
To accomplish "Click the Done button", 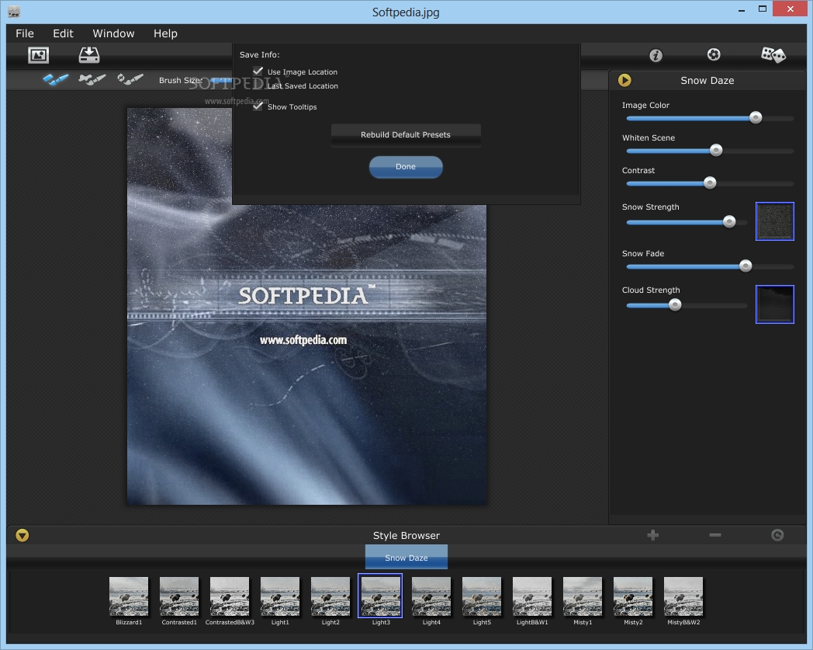I will pos(406,167).
